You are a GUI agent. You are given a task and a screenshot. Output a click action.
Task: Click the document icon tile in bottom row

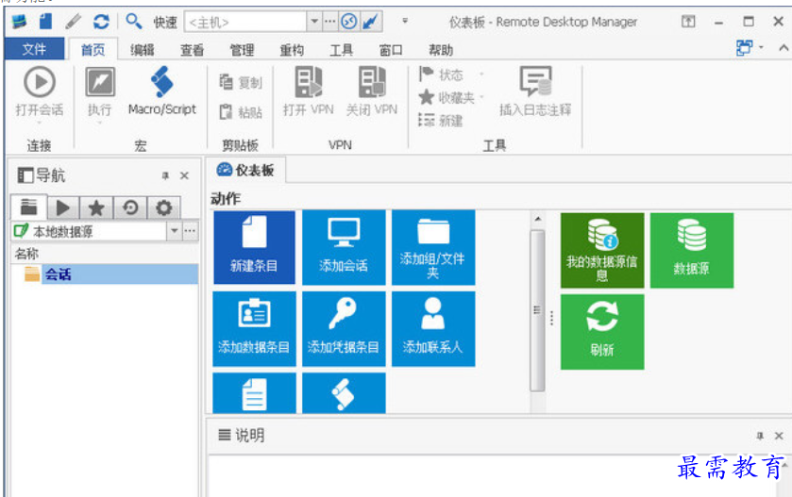click(254, 393)
